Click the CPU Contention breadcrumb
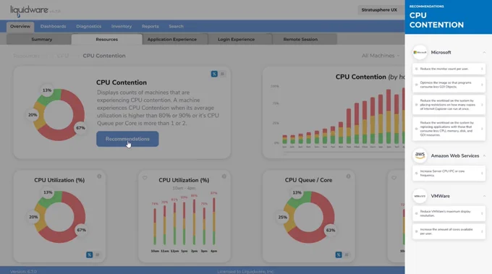Image resolution: width=492 pixels, height=274 pixels. (x=104, y=56)
